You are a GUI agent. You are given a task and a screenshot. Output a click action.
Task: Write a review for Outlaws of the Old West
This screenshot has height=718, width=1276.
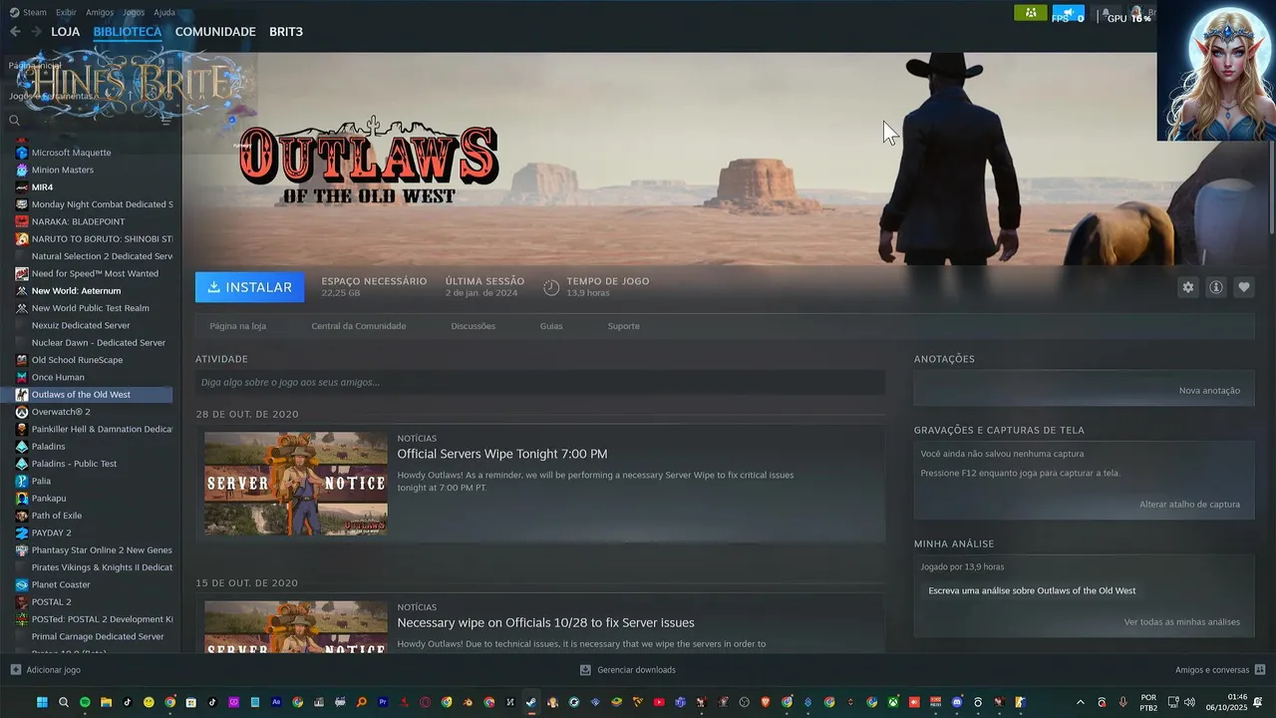coord(1032,591)
